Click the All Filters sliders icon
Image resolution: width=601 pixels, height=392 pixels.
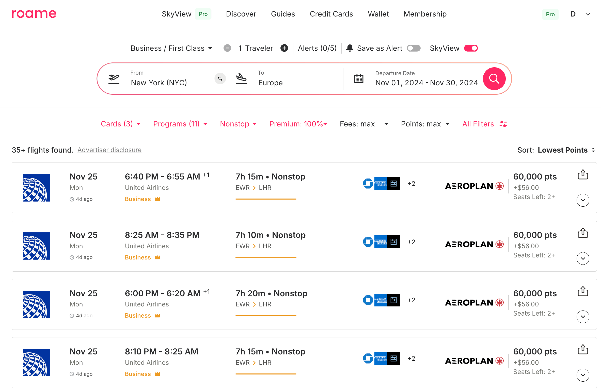(503, 124)
